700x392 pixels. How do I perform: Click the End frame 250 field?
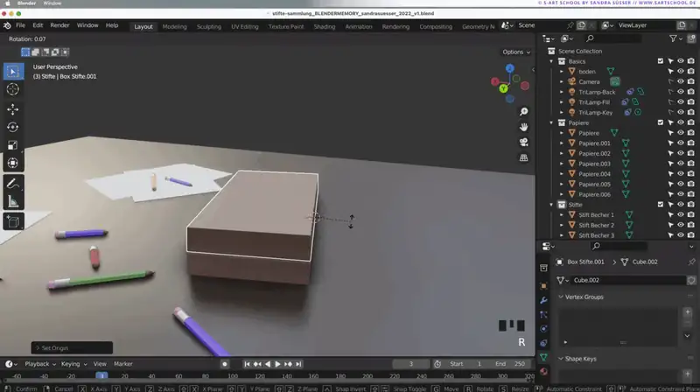tap(510, 364)
